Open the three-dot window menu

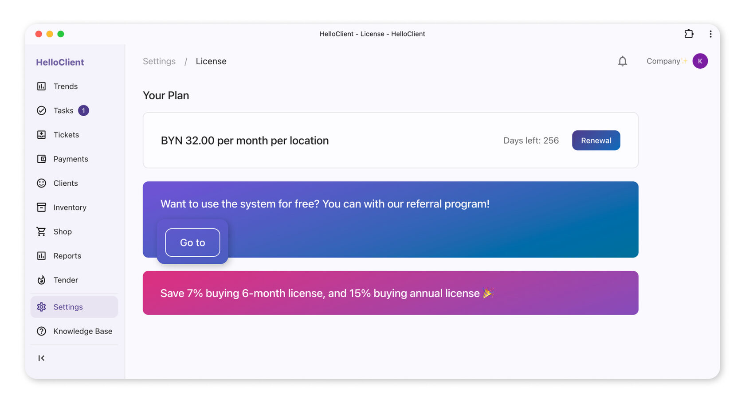710,34
